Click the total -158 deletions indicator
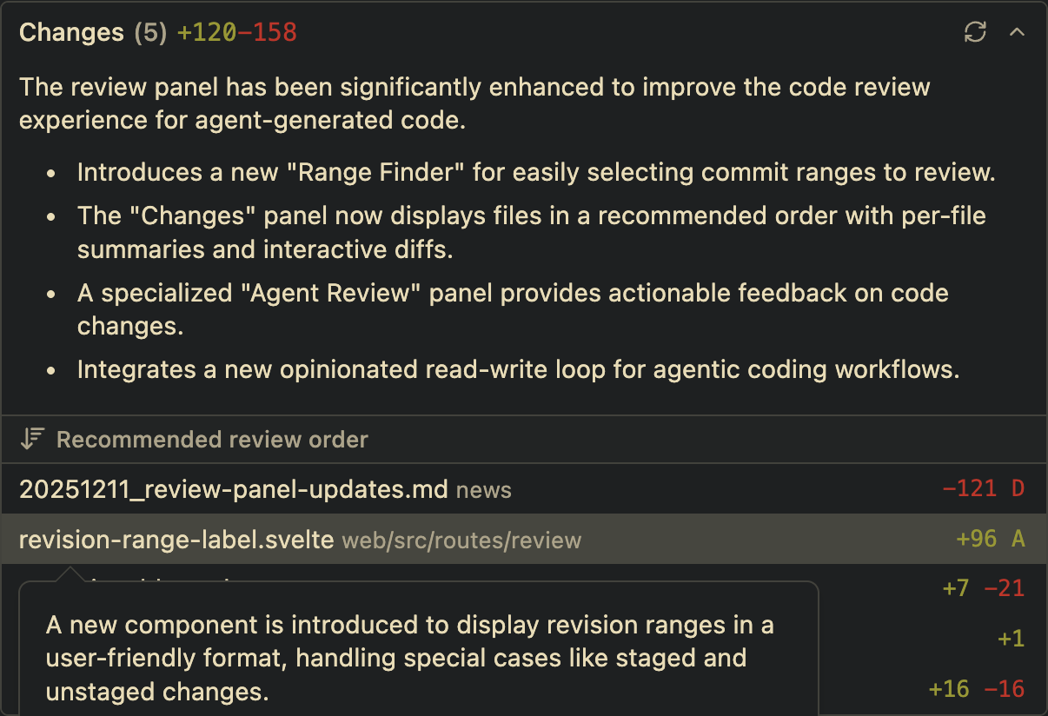1048x716 pixels. 267,32
